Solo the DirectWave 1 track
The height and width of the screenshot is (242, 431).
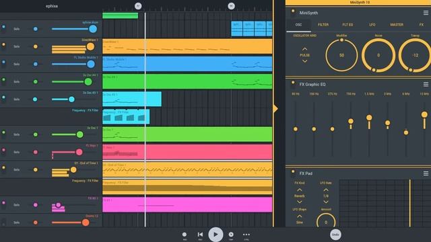click(x=16, y=46)
